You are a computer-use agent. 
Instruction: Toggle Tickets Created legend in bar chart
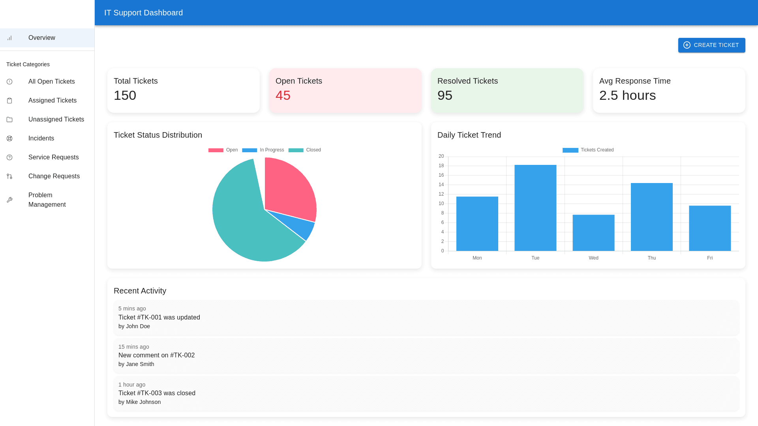click(588, 150)
